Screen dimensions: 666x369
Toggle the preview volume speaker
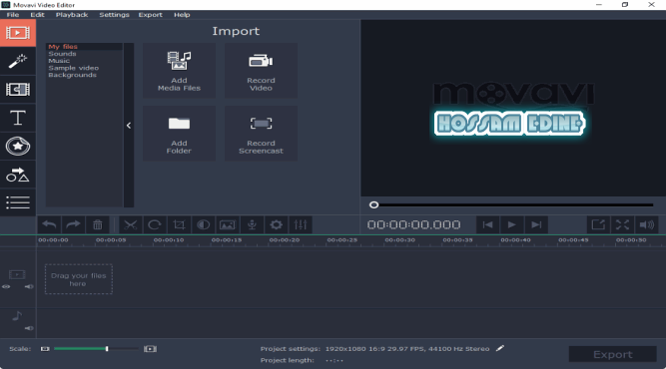646,224
